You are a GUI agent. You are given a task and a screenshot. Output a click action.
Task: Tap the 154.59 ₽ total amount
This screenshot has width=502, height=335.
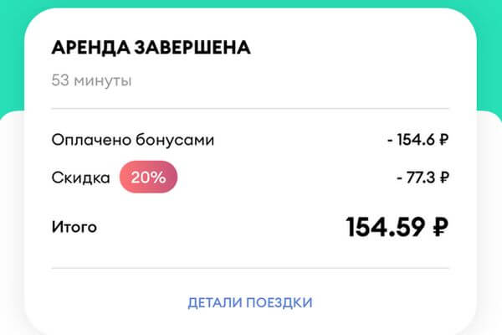coord(397,226)
